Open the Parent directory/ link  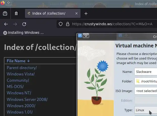pyautogui.click(x=22, y=68)
